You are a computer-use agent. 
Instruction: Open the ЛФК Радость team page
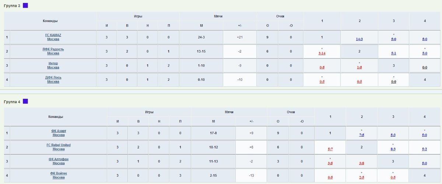(x=53, y=51)
